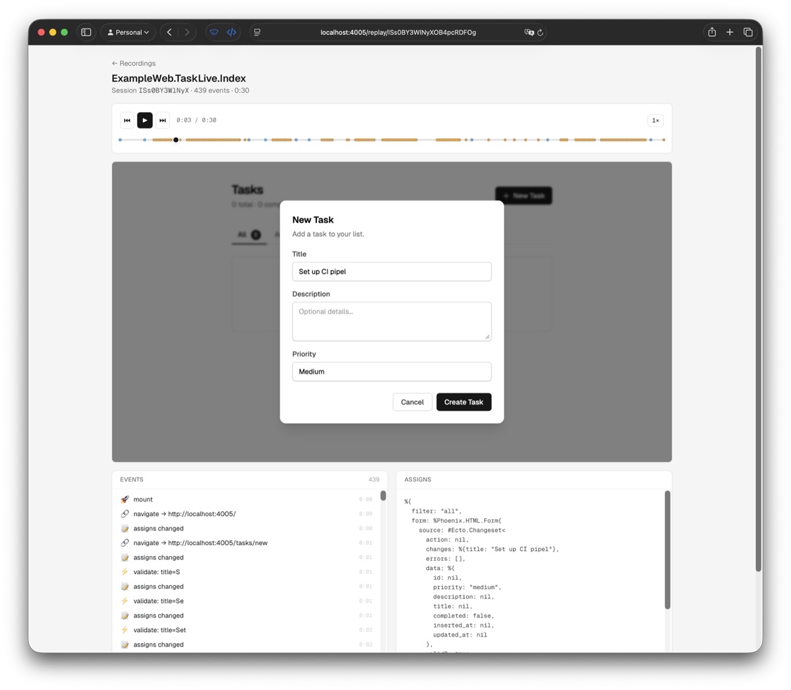Open the Personal profile dropdown

pyautogui.click(x=129, y=32)
